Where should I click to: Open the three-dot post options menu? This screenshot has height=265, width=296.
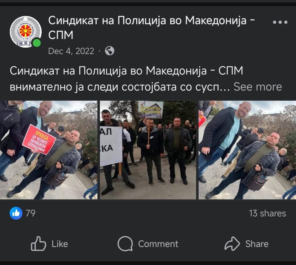pyautogui.click(x=280, y=22)
